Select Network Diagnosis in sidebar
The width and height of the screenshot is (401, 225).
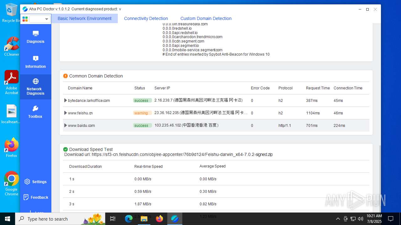(x=35, y=87)
